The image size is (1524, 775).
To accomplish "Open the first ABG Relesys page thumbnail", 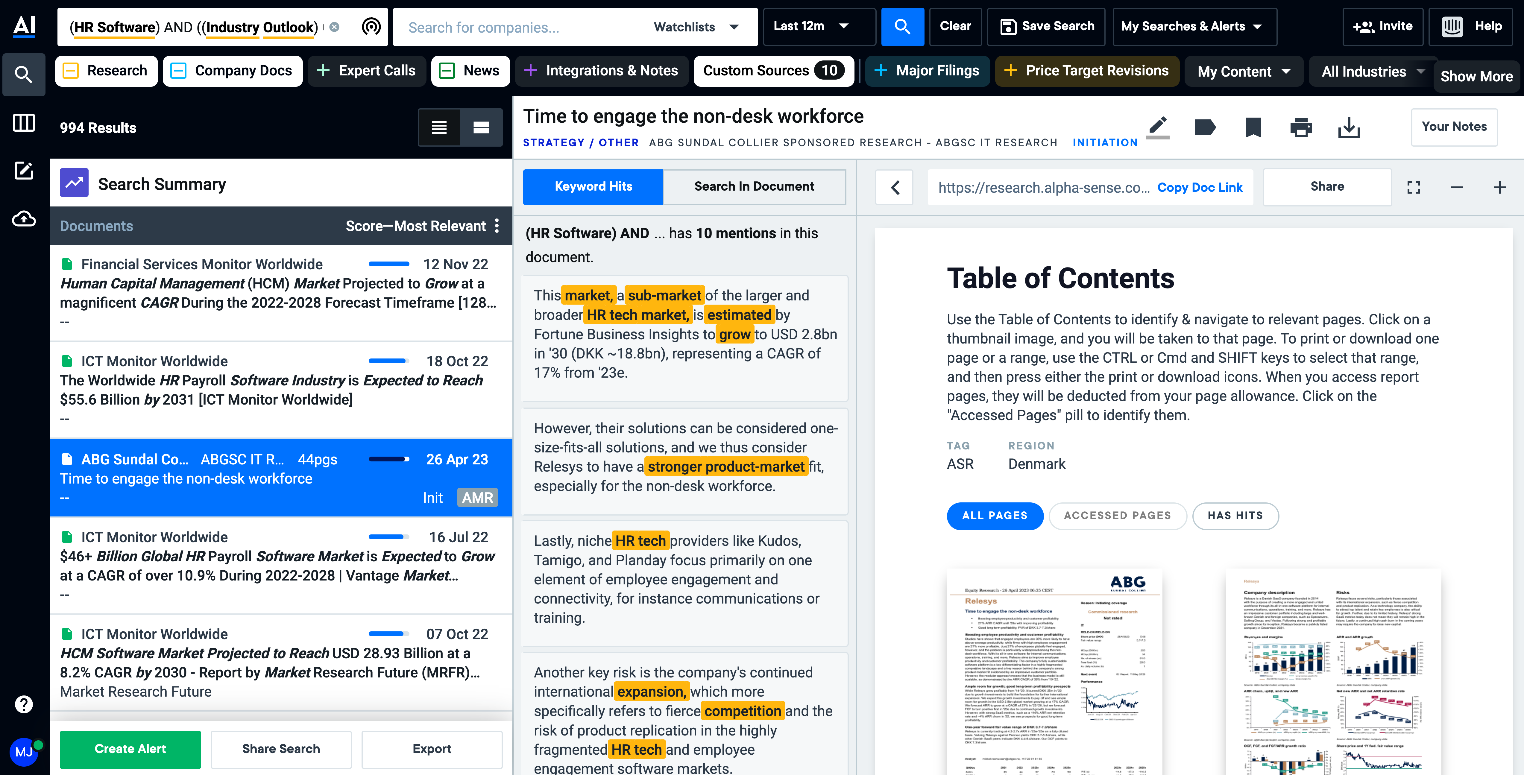I will tap(1054, 671).
